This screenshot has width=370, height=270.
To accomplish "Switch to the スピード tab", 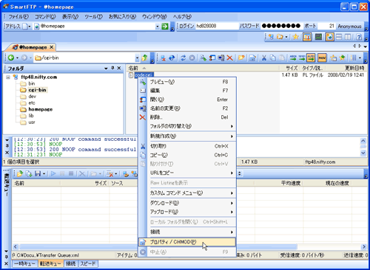I will click(x=88, y=263).
